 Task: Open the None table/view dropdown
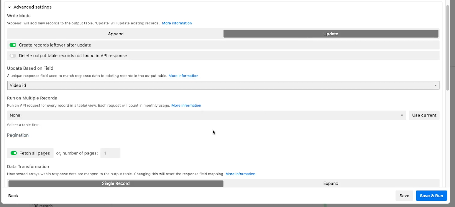[206, 115]
